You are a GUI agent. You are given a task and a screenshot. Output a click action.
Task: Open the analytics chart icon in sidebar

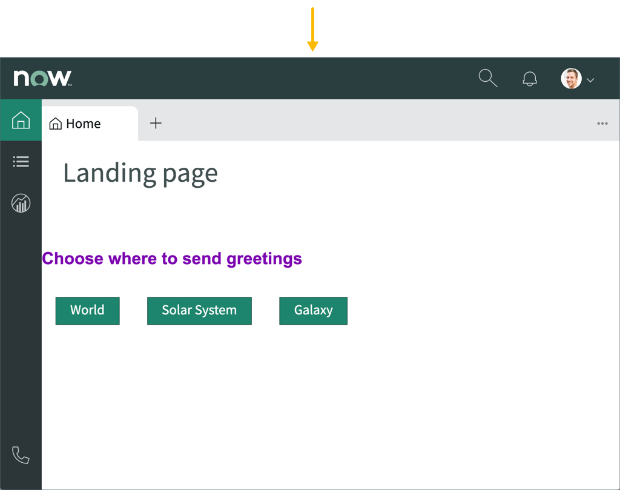tap(21, 204)
